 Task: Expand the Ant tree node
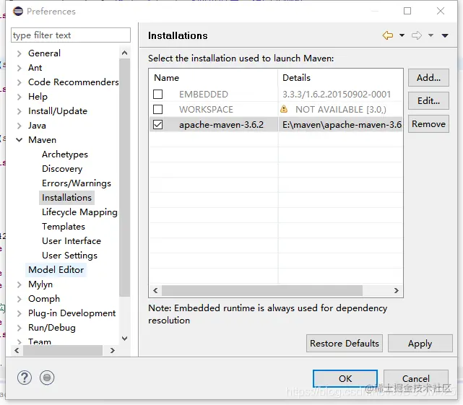pyautogui.click(x=20, y=68)
